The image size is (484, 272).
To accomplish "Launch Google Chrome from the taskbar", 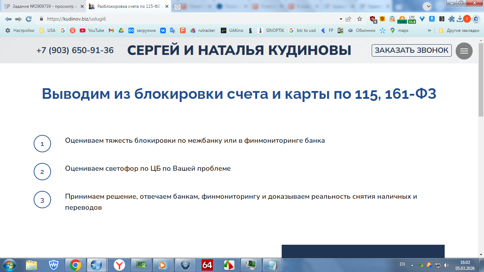I will click(75, 265).
